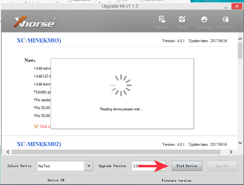Click the 'Device SN:' label
The width and height of the screenshot is (244, 185).
(x=57, y=180)
